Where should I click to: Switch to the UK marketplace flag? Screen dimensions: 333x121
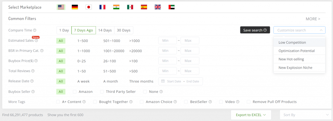(158, 7)
